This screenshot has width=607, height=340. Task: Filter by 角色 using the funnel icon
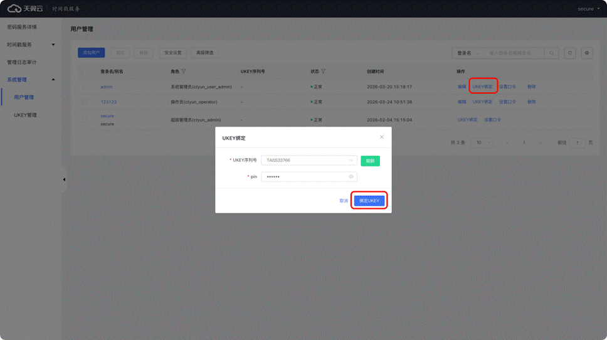[184, 72]
